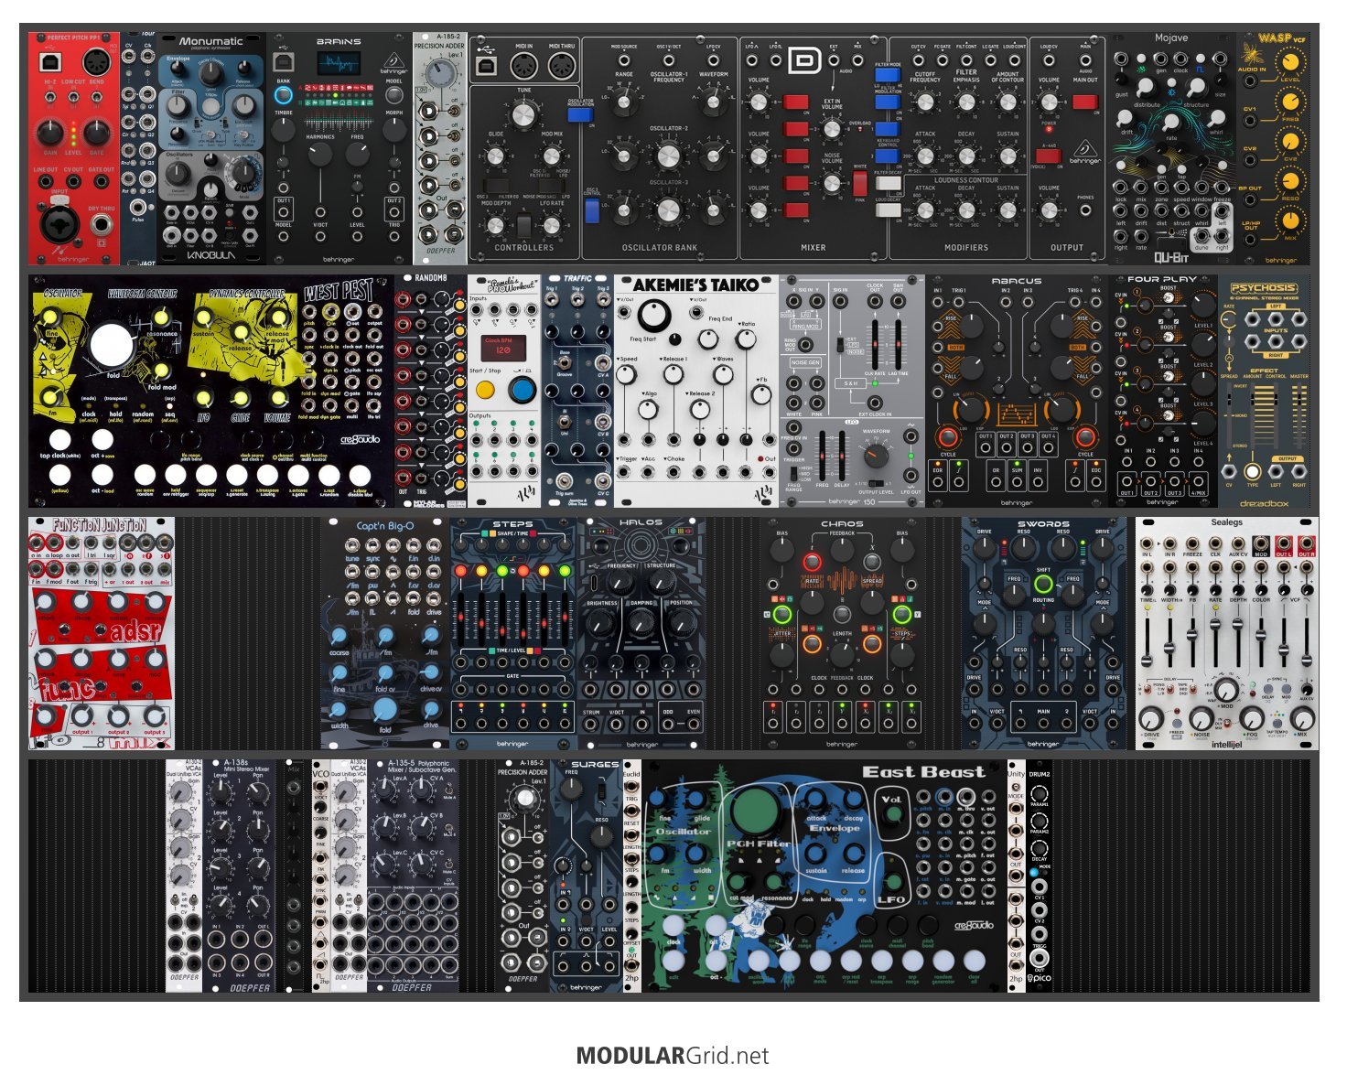Screen dimensions: 1347x1075
Task: Click the Gain knob on Perfect Pitch PP1
Action: [x=51, y=133]
